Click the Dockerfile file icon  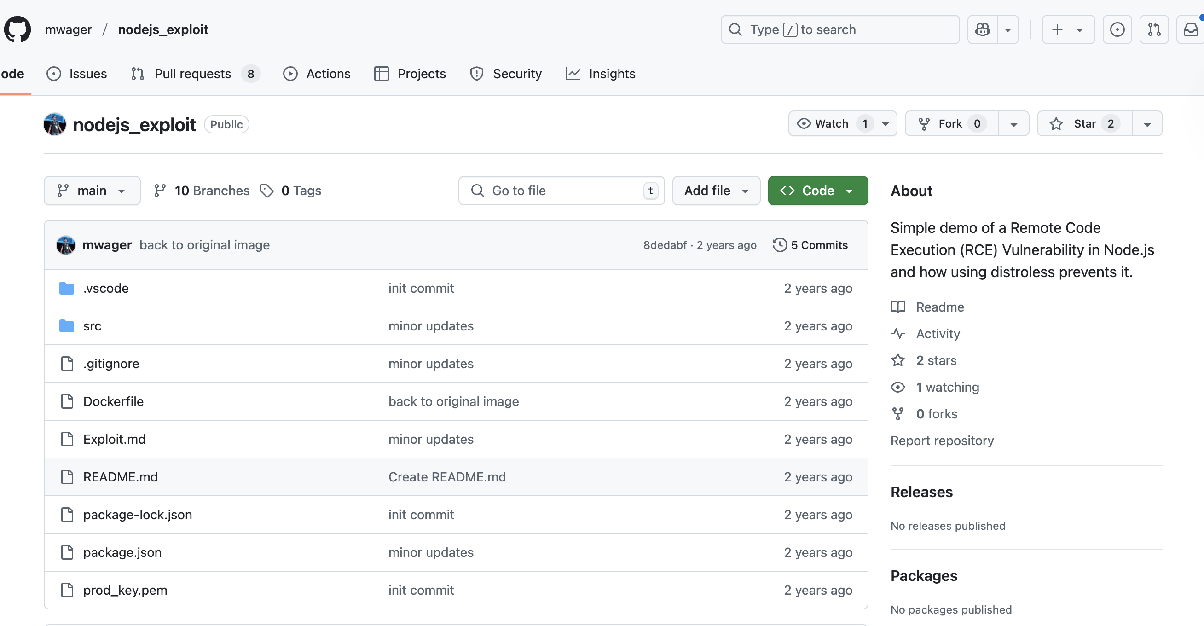[67, 401]
